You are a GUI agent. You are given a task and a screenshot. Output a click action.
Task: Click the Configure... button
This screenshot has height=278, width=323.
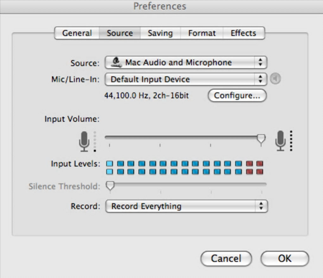click(237, 95)
